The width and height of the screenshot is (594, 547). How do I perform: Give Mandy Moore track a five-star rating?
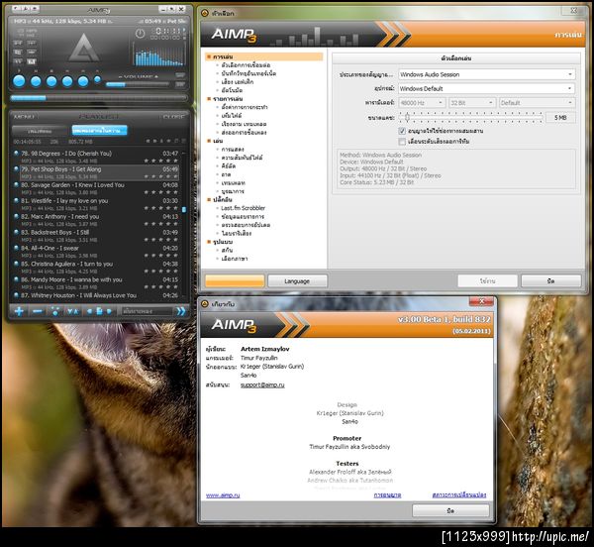click(x=175, y=287)
